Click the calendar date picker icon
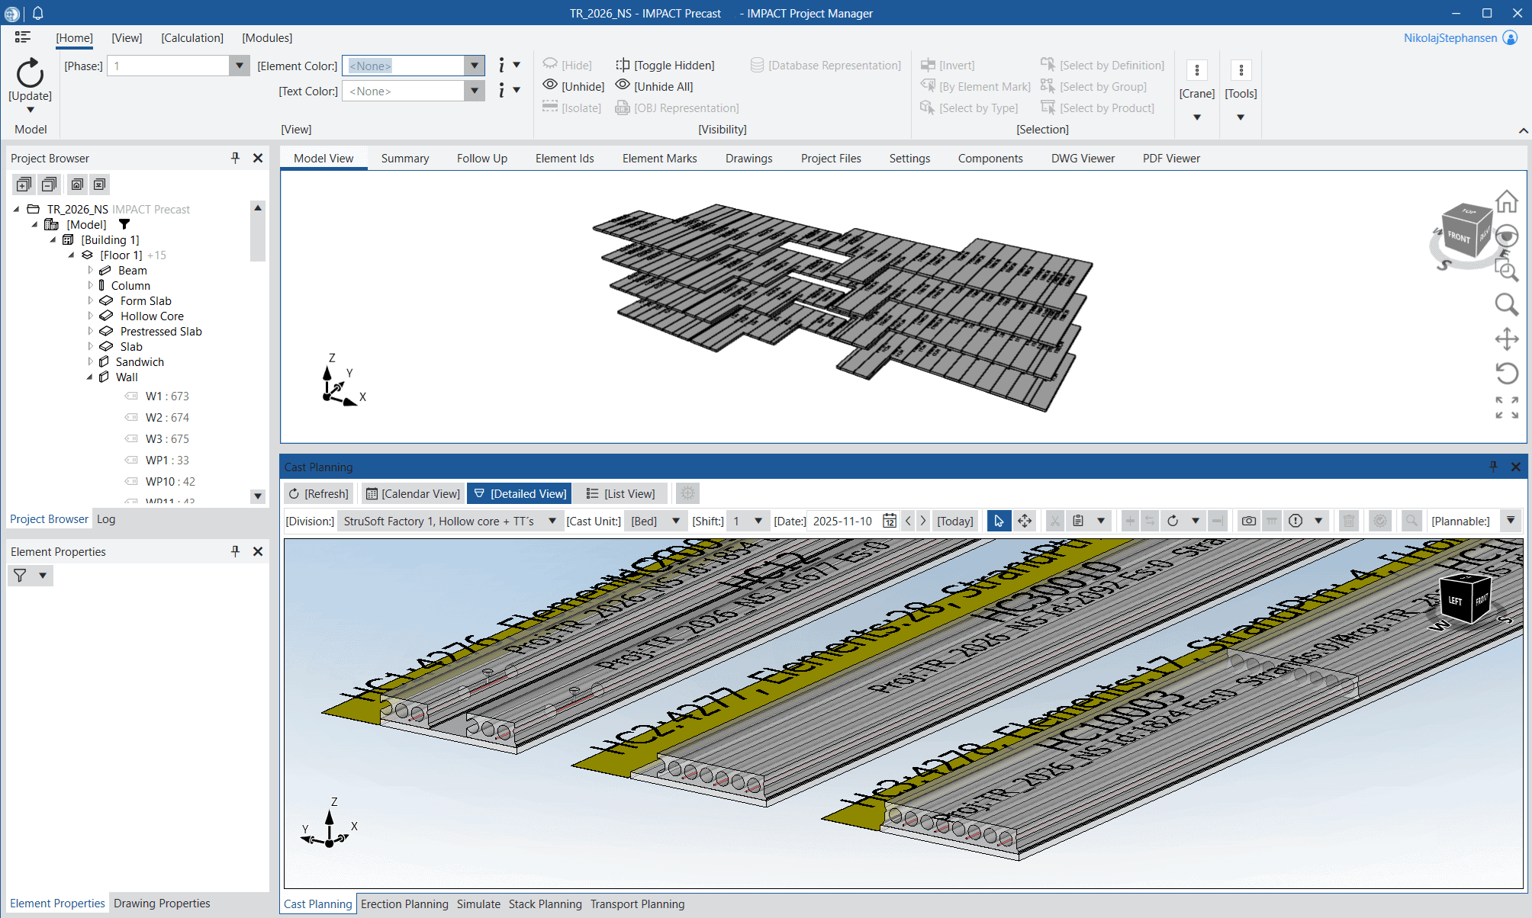 point(890,521)
